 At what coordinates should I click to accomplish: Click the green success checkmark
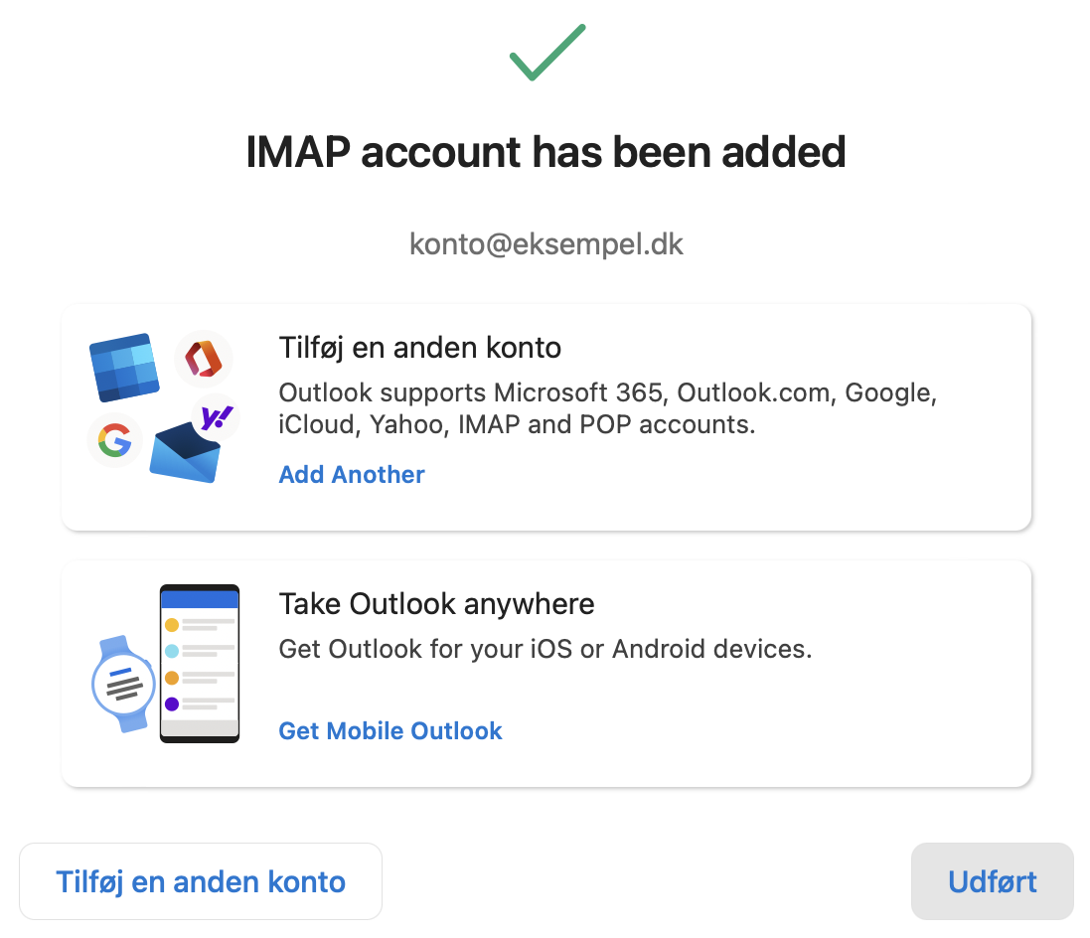tap(547, 52)
